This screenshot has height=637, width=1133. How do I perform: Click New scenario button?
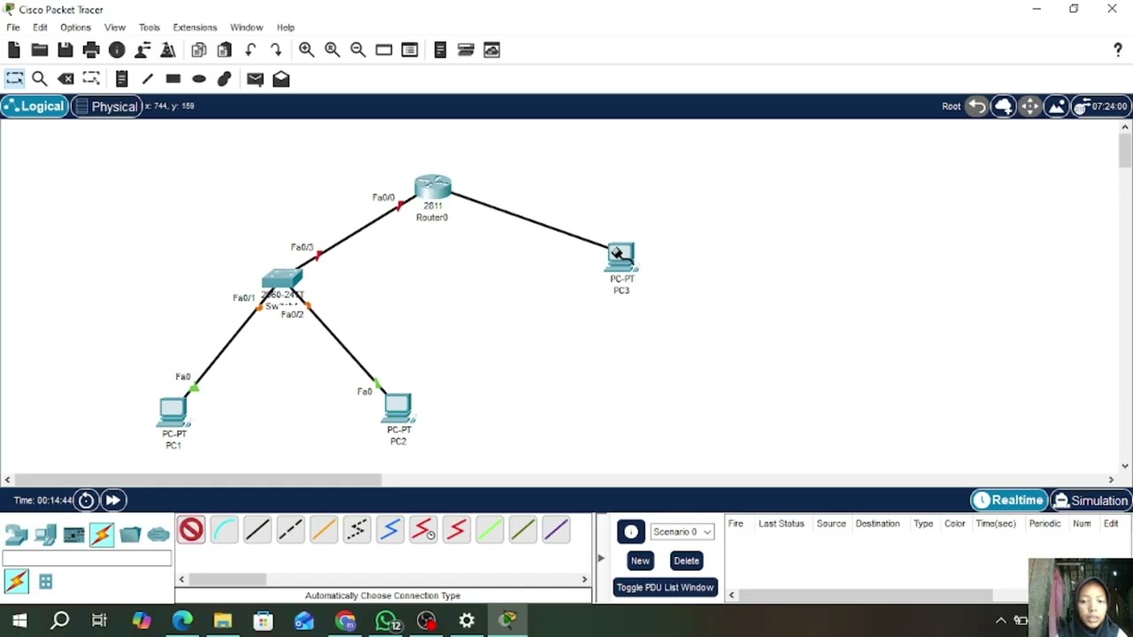click(640, 561)
